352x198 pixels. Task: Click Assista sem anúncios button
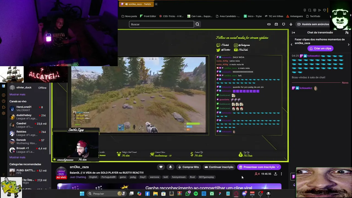point(313,24)
